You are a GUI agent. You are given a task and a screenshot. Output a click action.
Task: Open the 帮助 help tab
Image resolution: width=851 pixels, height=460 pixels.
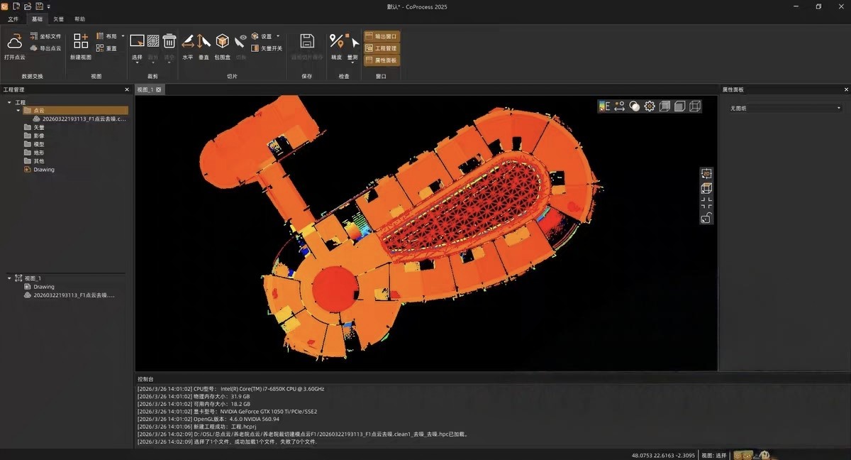[80, 19]
